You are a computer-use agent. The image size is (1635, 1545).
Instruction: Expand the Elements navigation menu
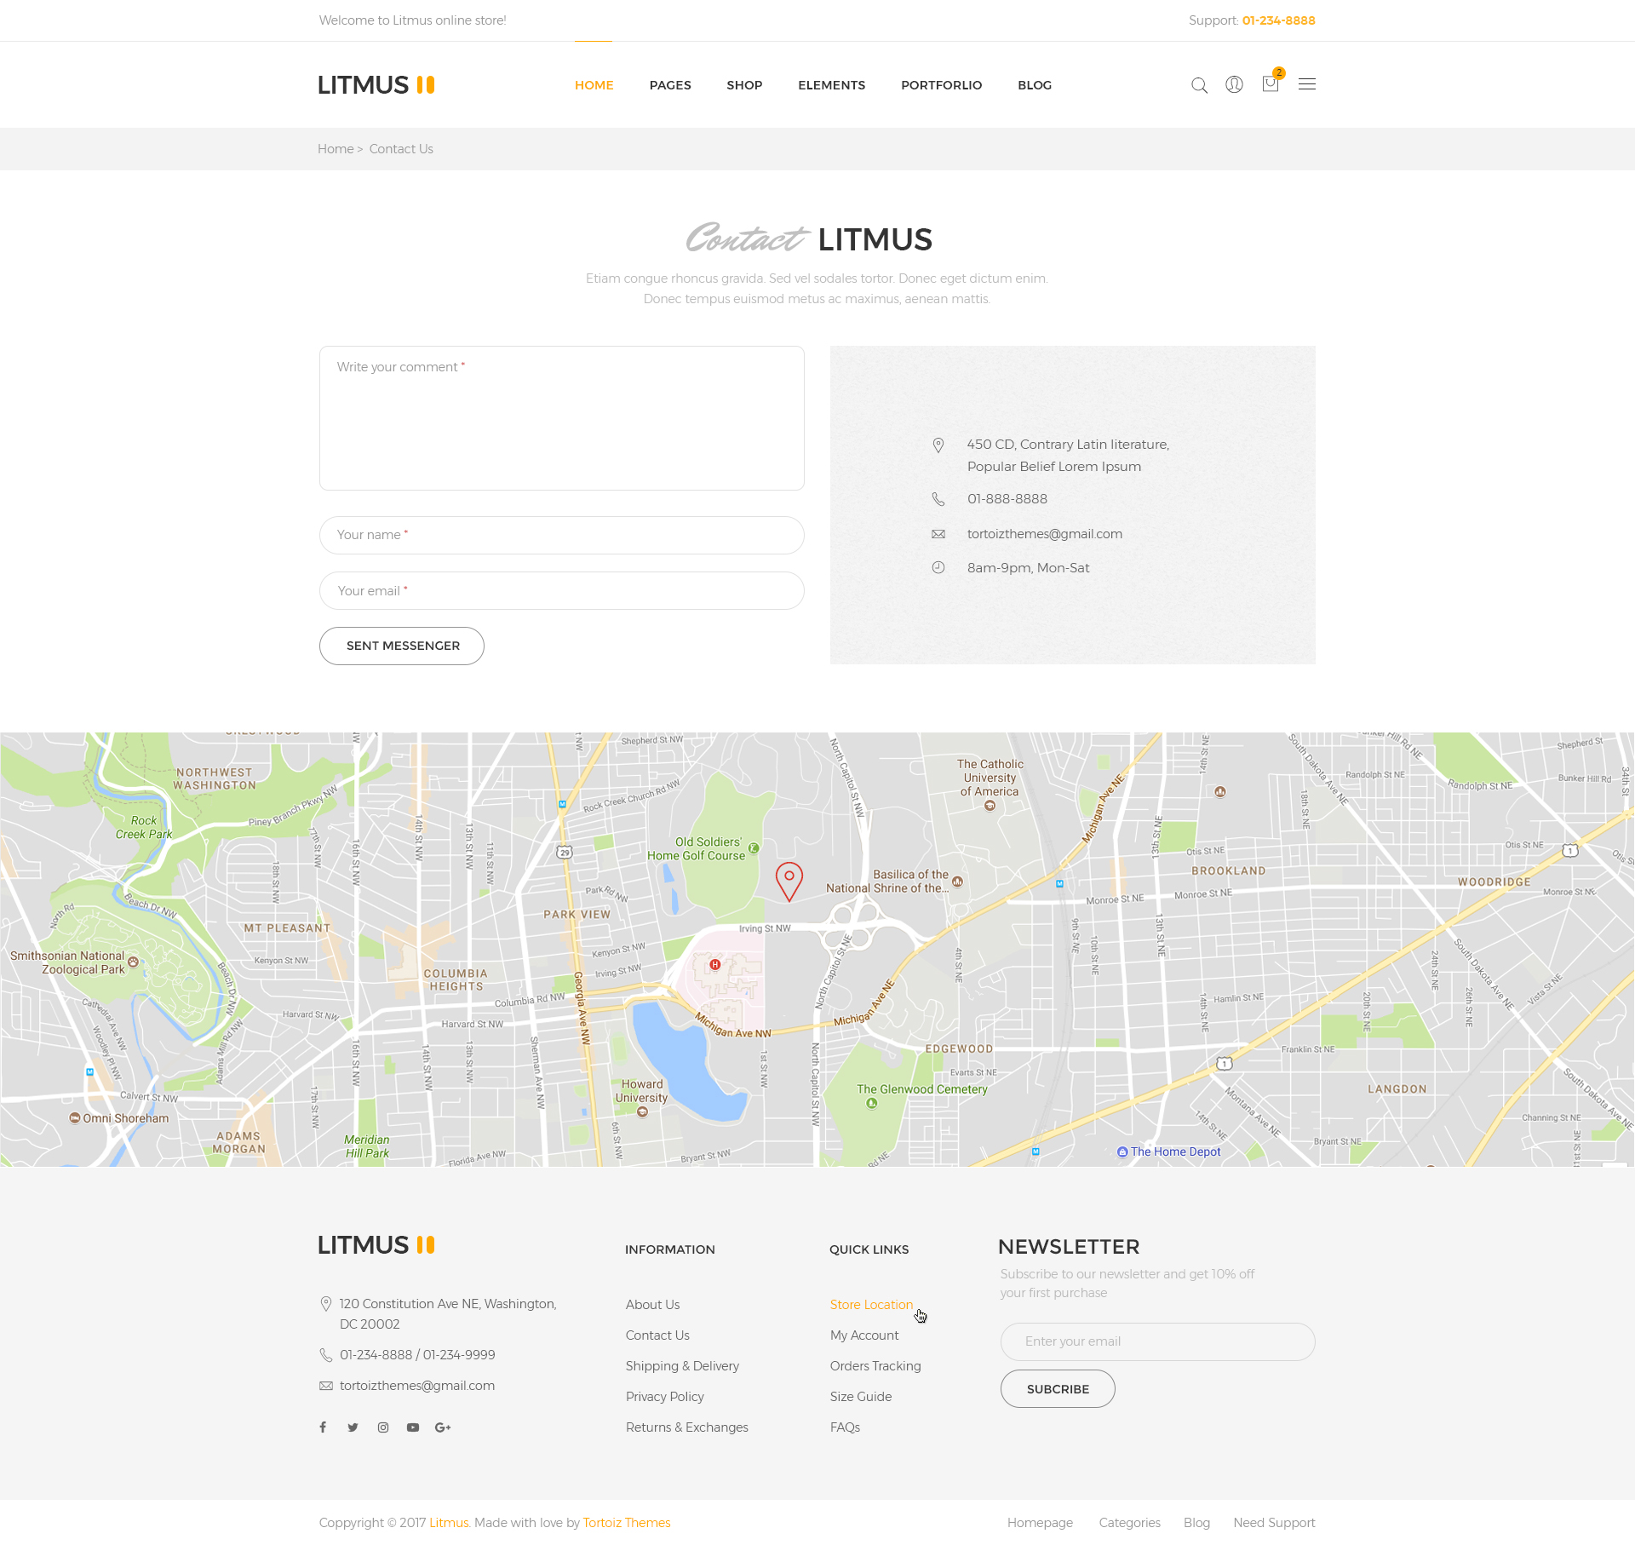point(831,84)
